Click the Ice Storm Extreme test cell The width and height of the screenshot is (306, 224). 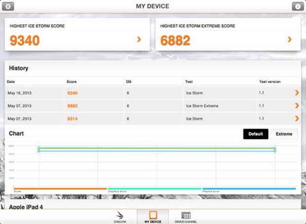pyautogui.click(x=202, y=106)
